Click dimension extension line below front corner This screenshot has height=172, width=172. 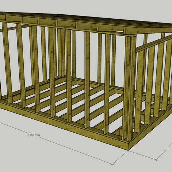120,157
